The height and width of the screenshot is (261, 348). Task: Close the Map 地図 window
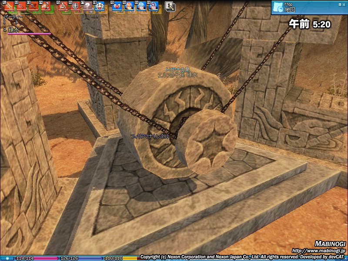(344, 5)
